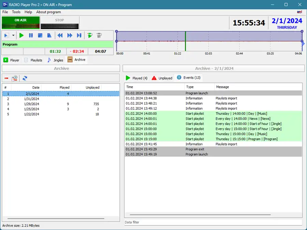The image size is (307, 230).
Task: Click the gray cable device icon
Action: coord(99,35)
